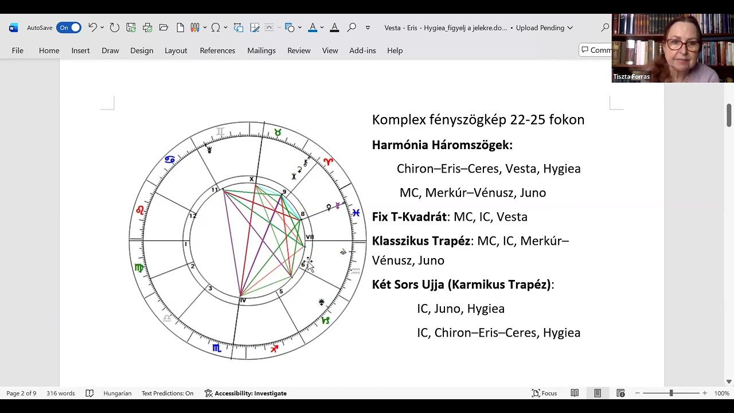This screenshot has height=413, width=734.
Task: Click Accessibility: Investigate
Action: (x=245, y=393)
